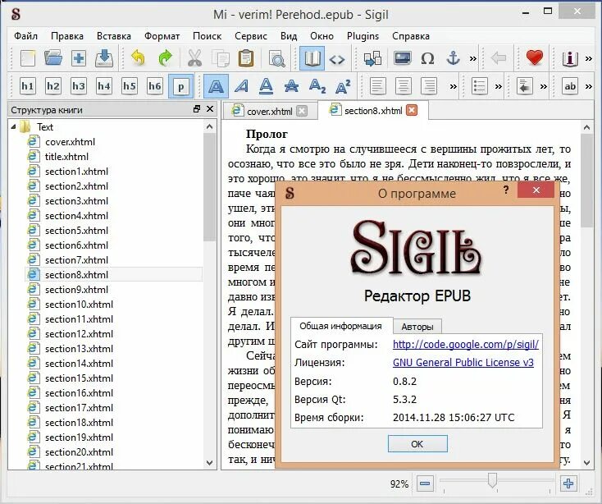This screenshot has width=602, height=504.
Task: Decrease indent with the outdent icon
Action: point(524,86)
